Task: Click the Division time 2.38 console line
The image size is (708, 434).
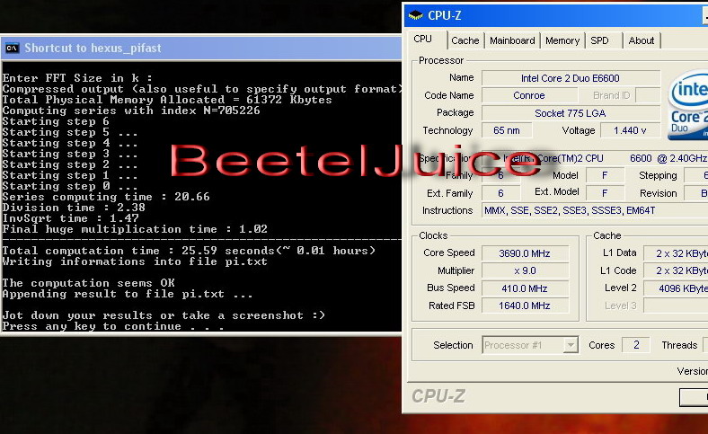Action: 74,208
